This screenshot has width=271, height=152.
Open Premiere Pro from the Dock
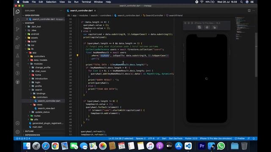point(202,146)
